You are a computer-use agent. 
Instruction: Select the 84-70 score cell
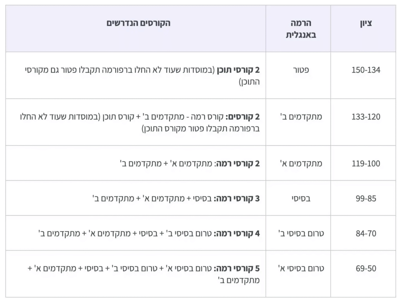pyautogui.click(x=366, y=233)
